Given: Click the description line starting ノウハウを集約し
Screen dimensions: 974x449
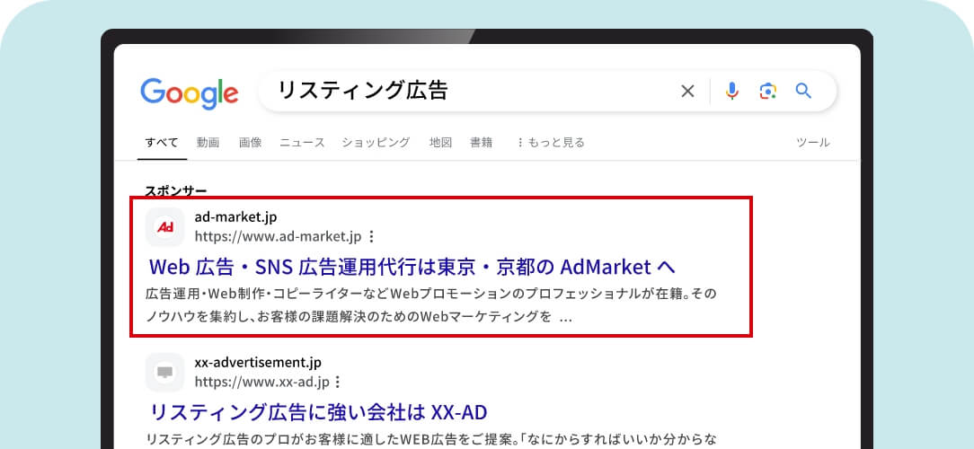Looking at the screenshot, I should tap(359, 317).
